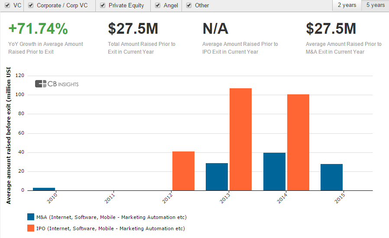Click the +71.74% YoY growth figure
The width and height of the screenshot is (389, 238).
38,29
